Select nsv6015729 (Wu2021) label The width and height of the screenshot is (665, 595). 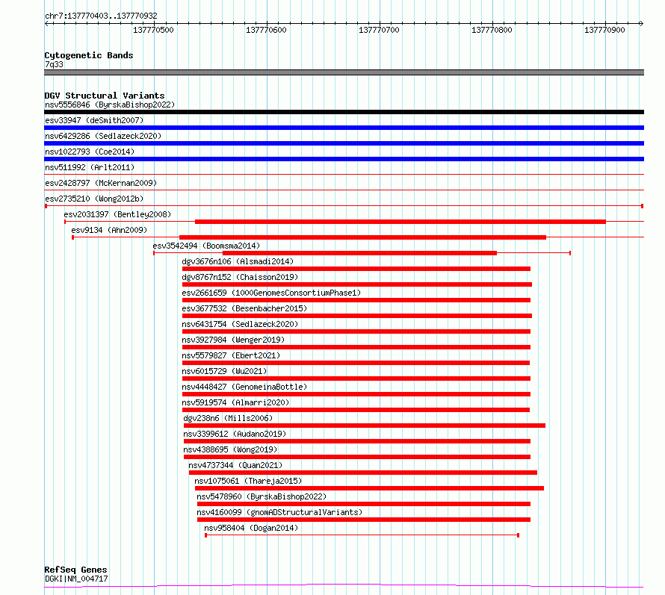224,371
